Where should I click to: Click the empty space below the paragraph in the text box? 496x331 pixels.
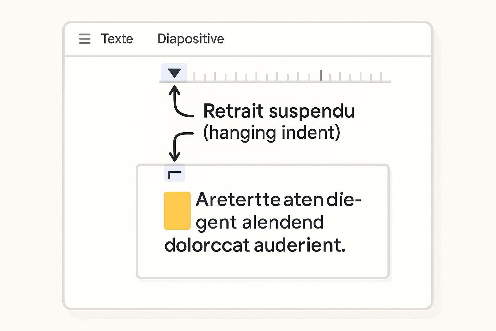(262, 265)
